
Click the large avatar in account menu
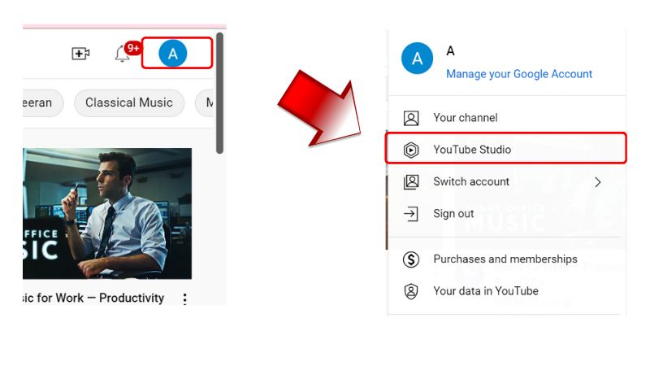[417, 58]
